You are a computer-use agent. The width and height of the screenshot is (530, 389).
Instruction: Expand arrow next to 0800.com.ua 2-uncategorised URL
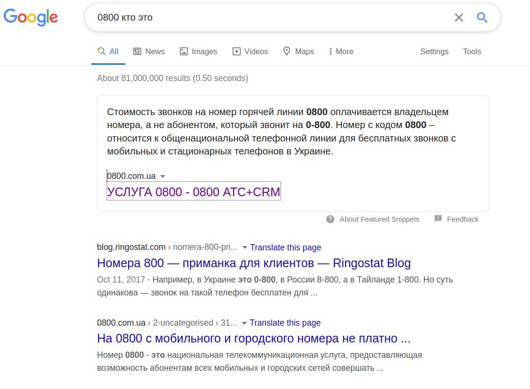(244, 323)
